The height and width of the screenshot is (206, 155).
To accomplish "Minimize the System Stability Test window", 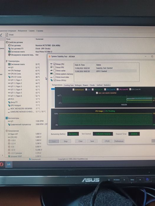I will click(x=146, y=57).
